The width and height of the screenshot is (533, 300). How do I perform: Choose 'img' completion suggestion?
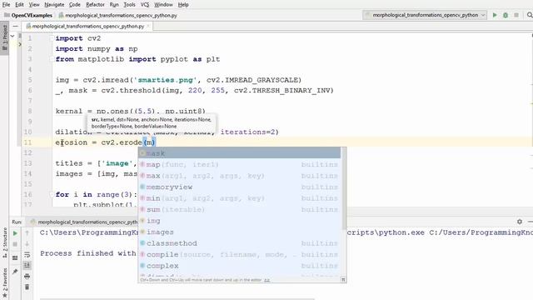[239, 220]
